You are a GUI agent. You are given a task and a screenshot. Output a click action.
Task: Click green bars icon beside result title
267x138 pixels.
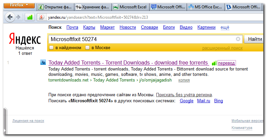[x=214, y=63]
